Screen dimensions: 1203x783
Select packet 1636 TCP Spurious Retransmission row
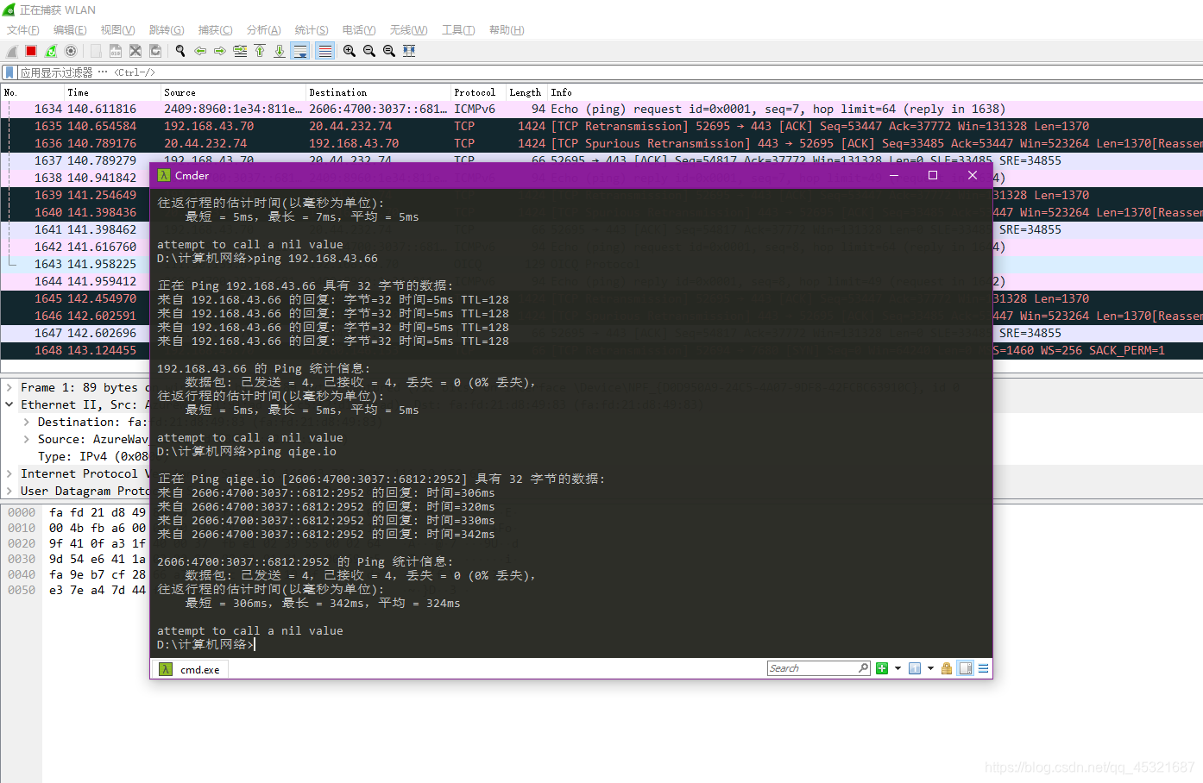point(601,143)
